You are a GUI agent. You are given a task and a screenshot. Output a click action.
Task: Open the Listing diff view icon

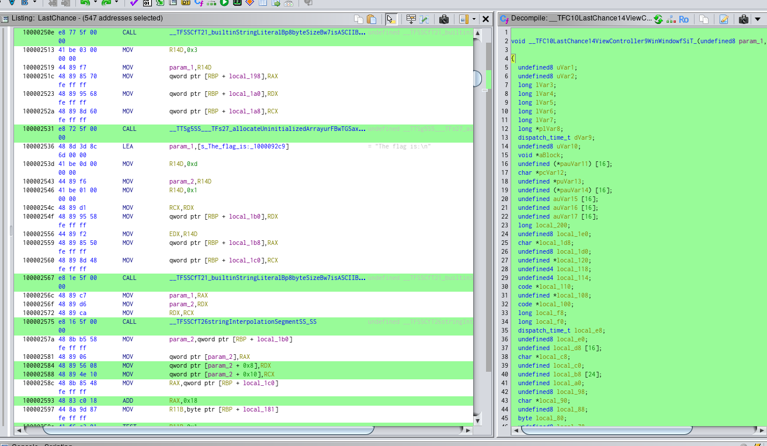point(424,19)
